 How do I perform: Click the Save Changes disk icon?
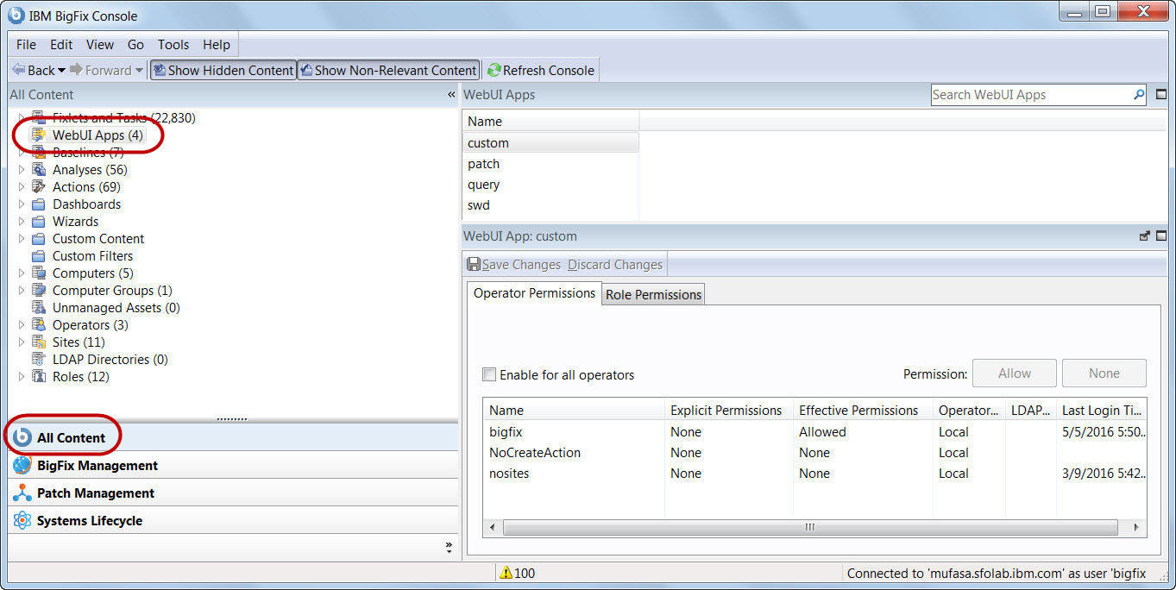[475, 264]
